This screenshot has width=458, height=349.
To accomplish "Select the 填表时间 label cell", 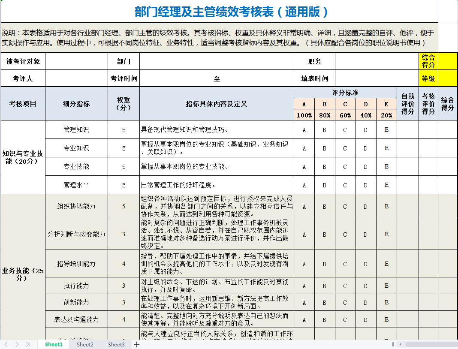I will [x=315, y=78].
